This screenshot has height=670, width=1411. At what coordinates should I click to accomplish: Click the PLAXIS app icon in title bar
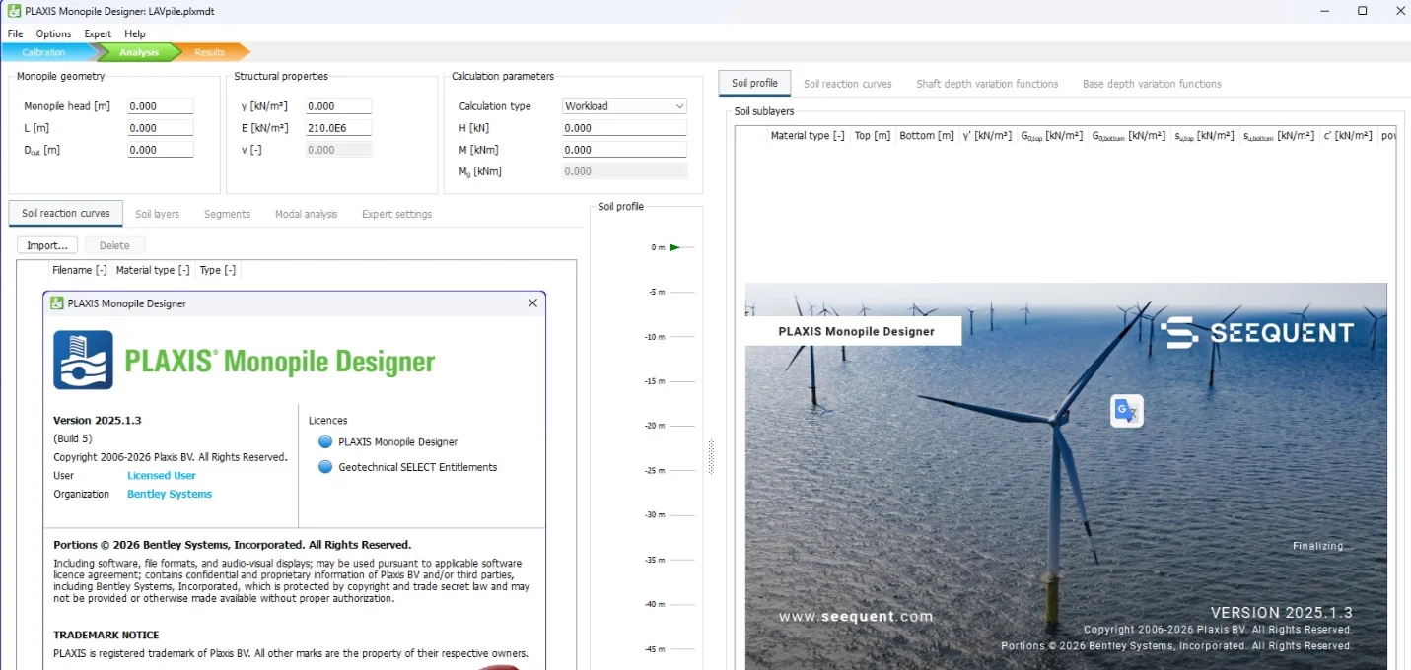click(x=15, y=11)
